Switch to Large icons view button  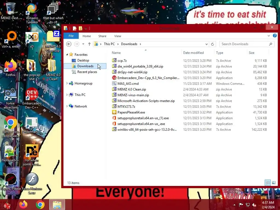pyautogui.click(x=273, y=183)
